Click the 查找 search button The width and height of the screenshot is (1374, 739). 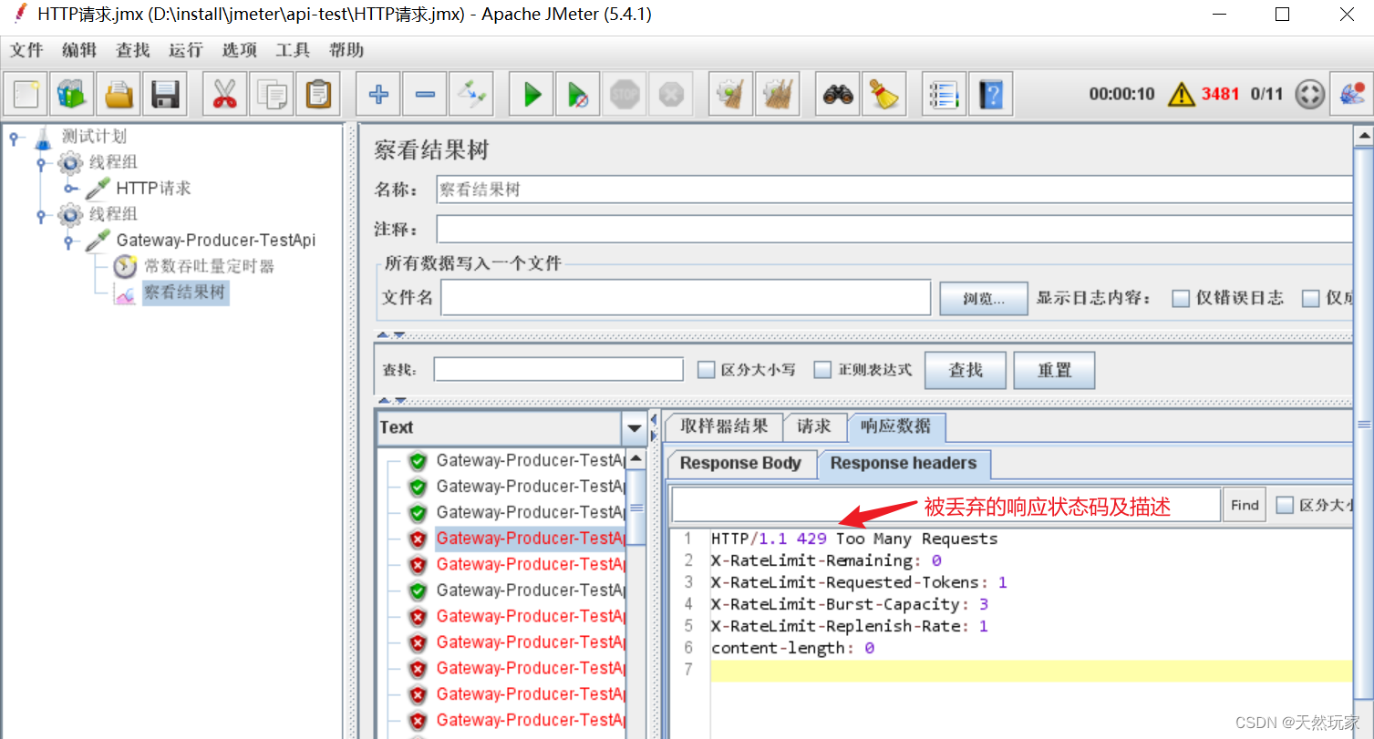click(966, 371)
